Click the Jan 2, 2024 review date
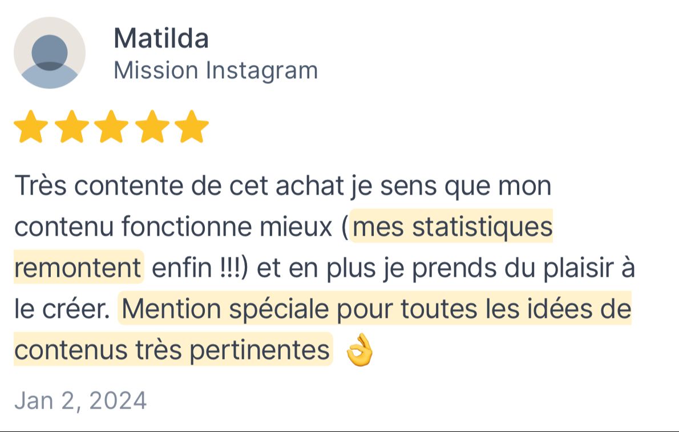This screenshot has height=432, width=679. [x=80, y=401]
